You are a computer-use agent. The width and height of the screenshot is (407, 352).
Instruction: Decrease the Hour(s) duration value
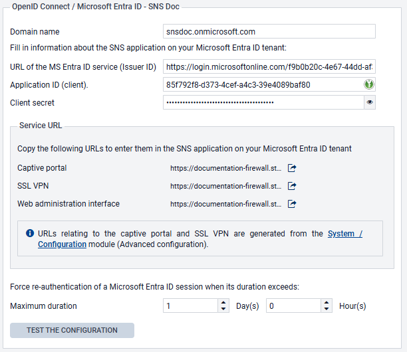tap(326, 309)
